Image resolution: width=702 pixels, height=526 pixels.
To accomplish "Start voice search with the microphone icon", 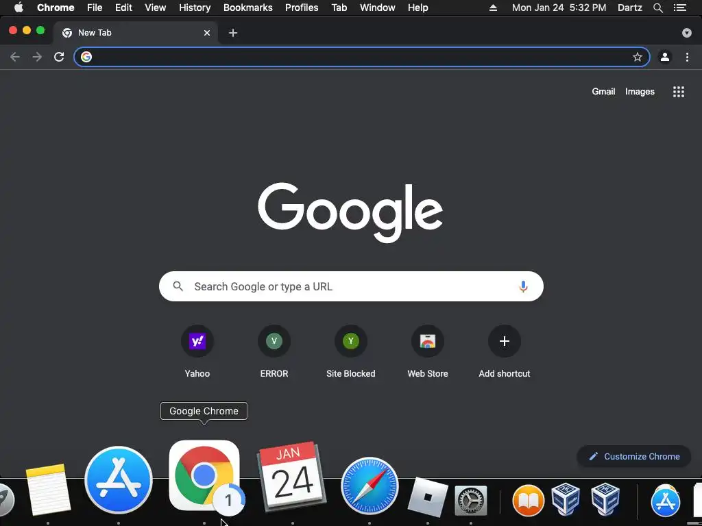I will [523, 286].
